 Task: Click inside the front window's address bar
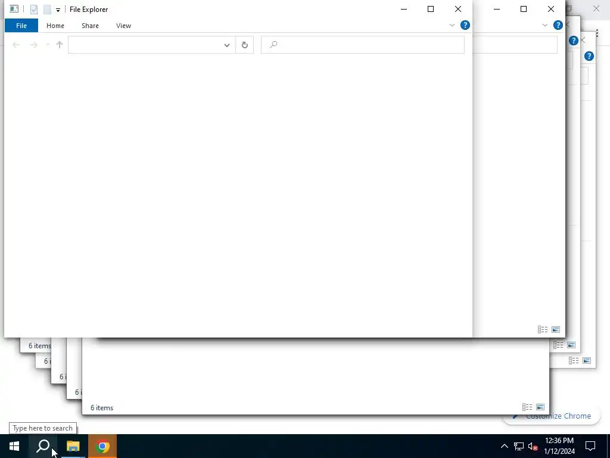click(x=143, y=45)
